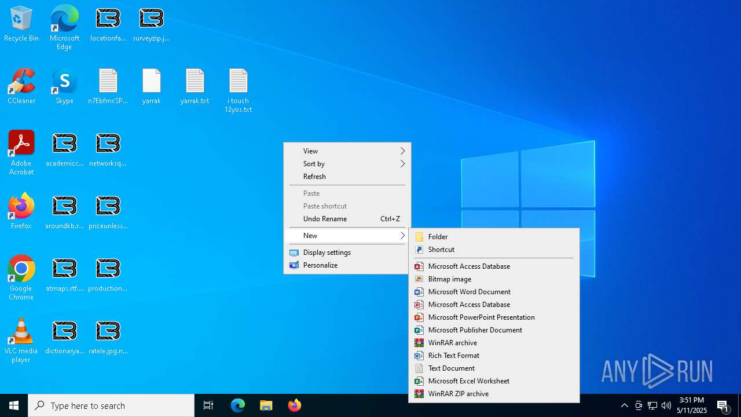Create a new Text Document
Image resolution: width=741 pixels, height=417 pixels.
click(x=494, y=368)
